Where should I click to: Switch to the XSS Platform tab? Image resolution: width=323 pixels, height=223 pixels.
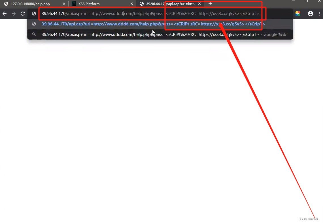tap(102, 4)
